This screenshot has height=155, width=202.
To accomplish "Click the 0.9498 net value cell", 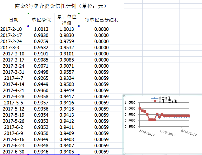I will coord(41,72).
